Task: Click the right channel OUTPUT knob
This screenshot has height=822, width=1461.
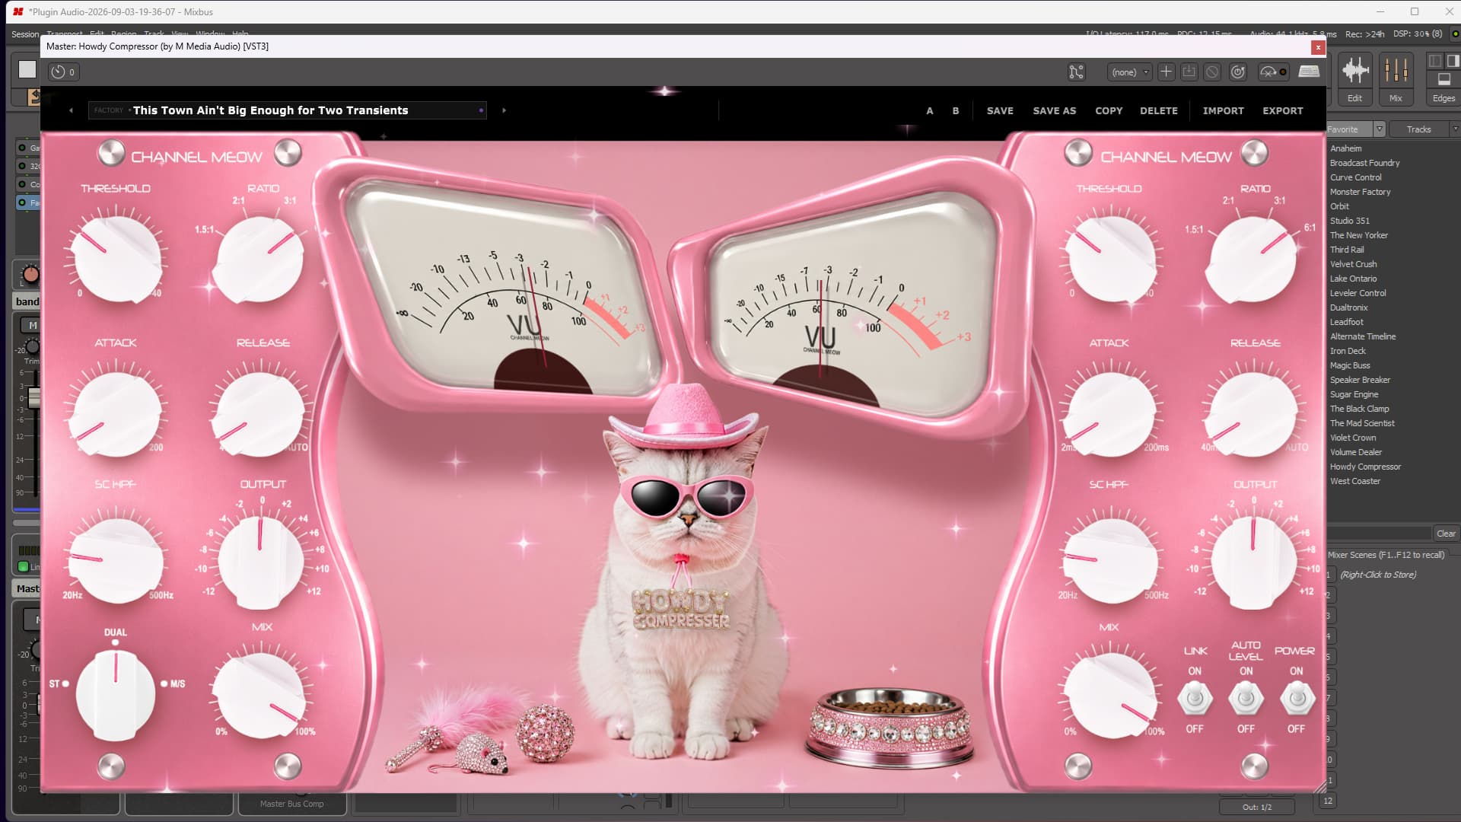Action: (1253, 562)
